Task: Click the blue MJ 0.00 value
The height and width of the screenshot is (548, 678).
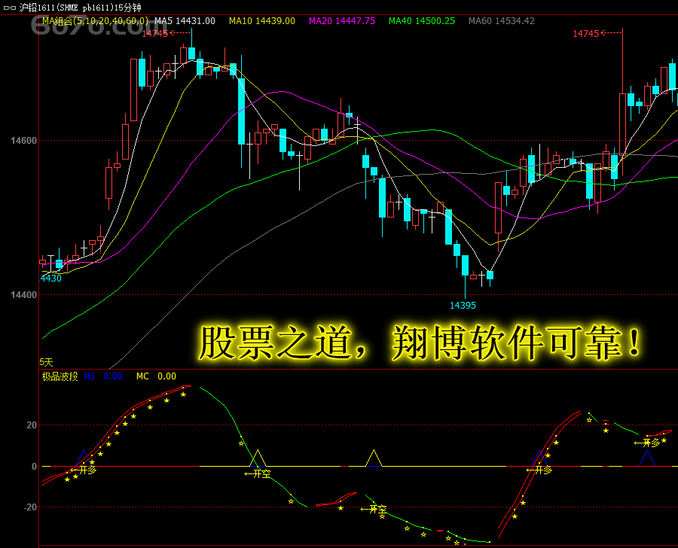Action: pos(103,376)
